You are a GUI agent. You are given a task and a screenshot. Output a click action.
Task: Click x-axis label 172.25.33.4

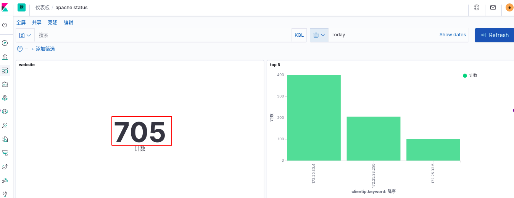pos(314,173)
